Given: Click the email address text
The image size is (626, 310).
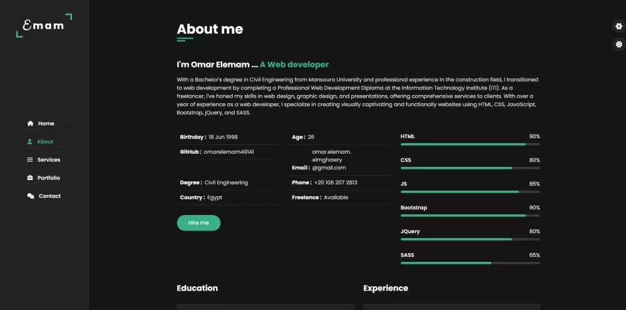Looking at the screenshot, I should click(331, 160).
